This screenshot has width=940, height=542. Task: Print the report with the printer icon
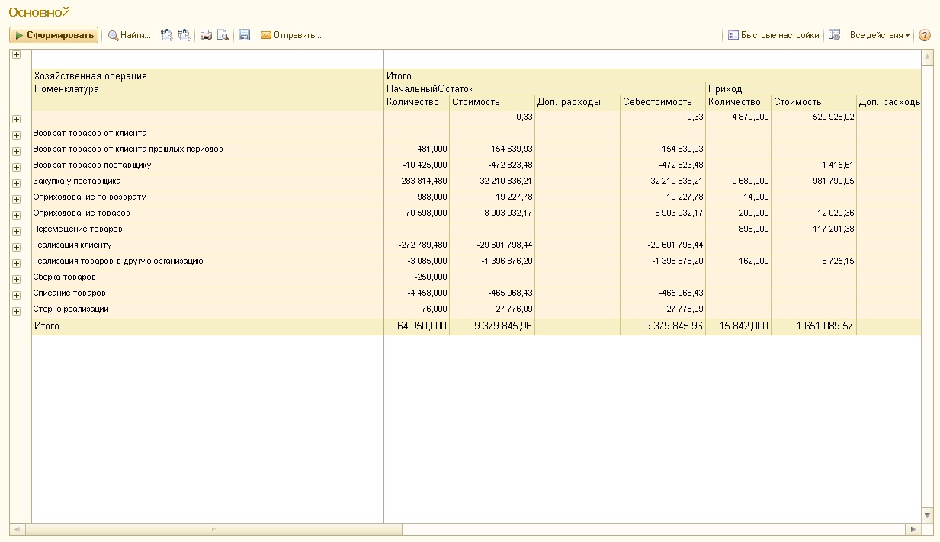click(206, 35)
